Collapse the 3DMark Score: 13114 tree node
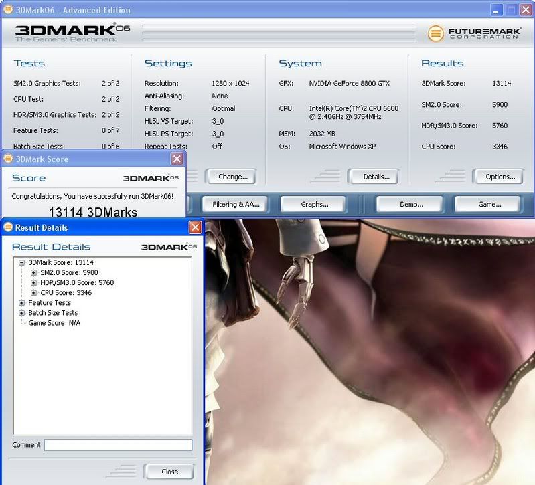The height and width of the screenshot is (485, 535). pos(22,263)
